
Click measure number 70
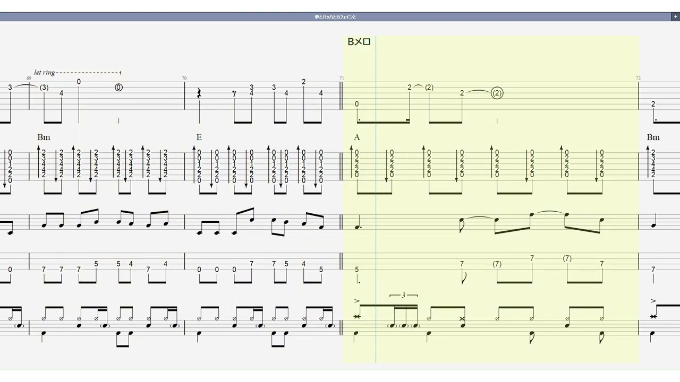tap(184, 78)
